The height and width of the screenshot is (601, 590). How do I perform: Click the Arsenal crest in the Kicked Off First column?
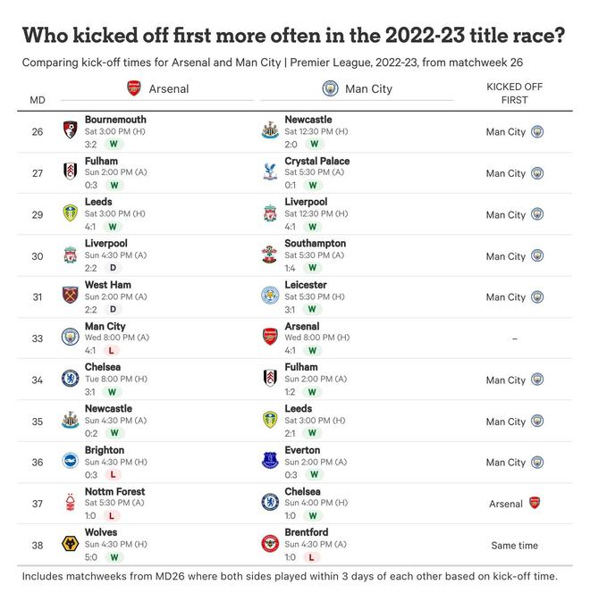(x=535, y=503)
